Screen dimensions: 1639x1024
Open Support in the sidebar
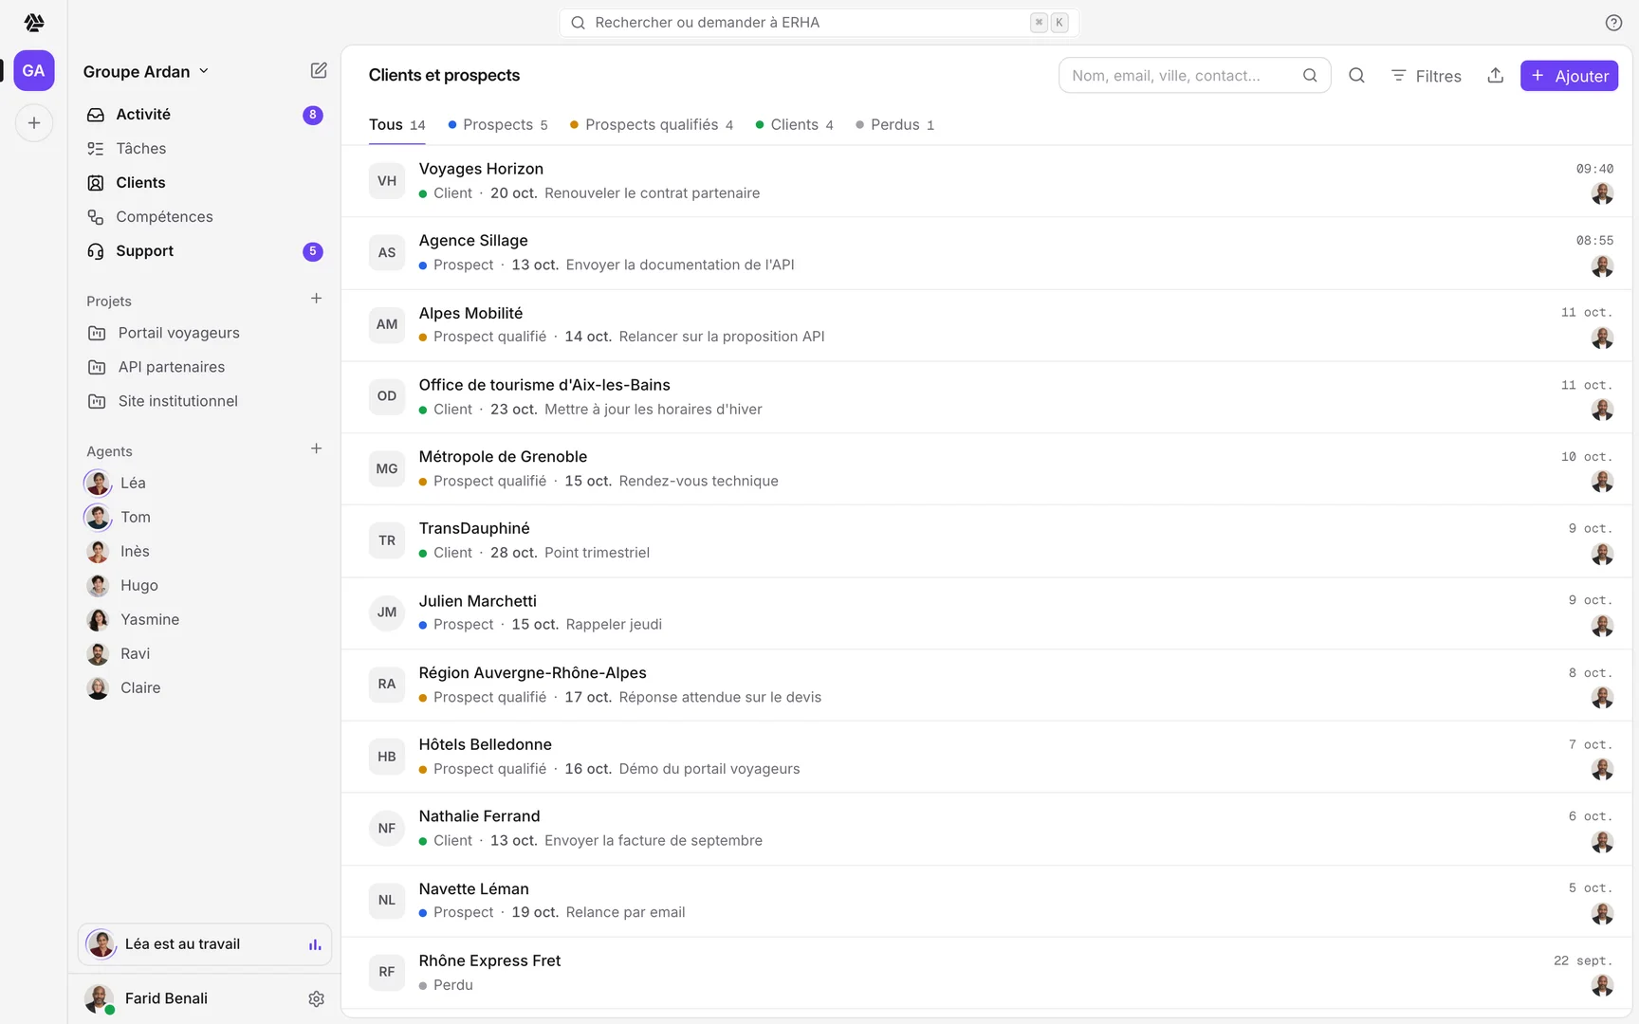(x=204, y=250)
